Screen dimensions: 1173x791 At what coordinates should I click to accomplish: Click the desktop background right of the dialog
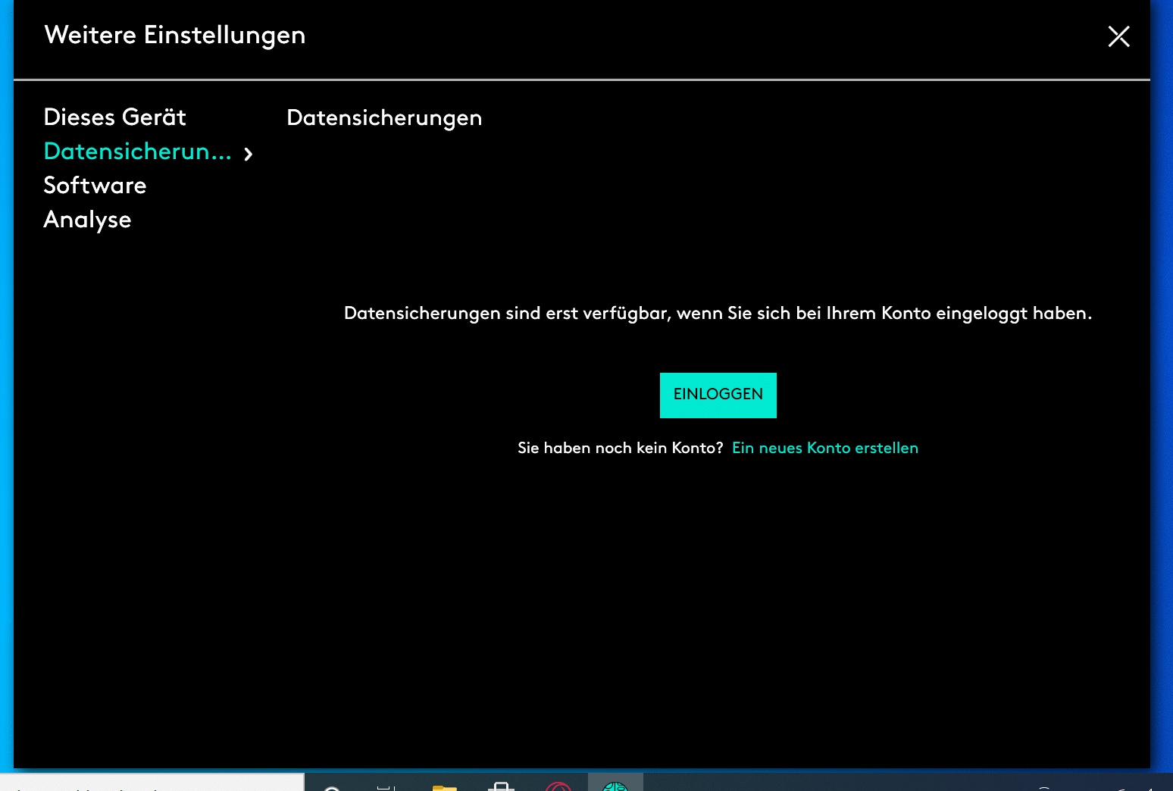point(1162,379)
